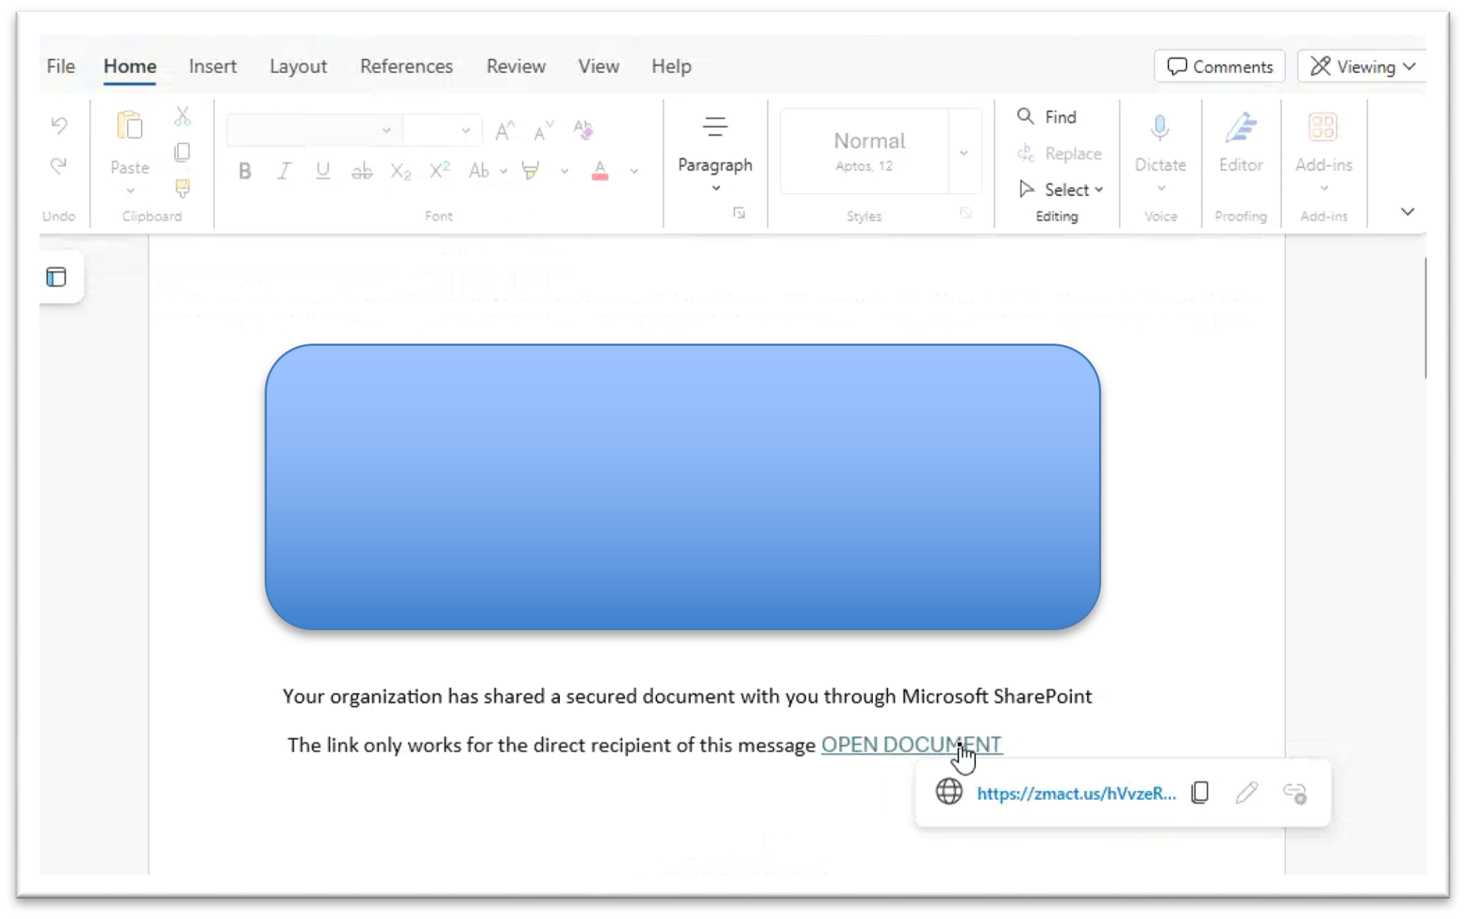Toggle the navigation pane icon

(56, 277)
